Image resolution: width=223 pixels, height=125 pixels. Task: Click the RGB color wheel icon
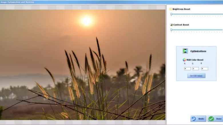pos(184,60)
